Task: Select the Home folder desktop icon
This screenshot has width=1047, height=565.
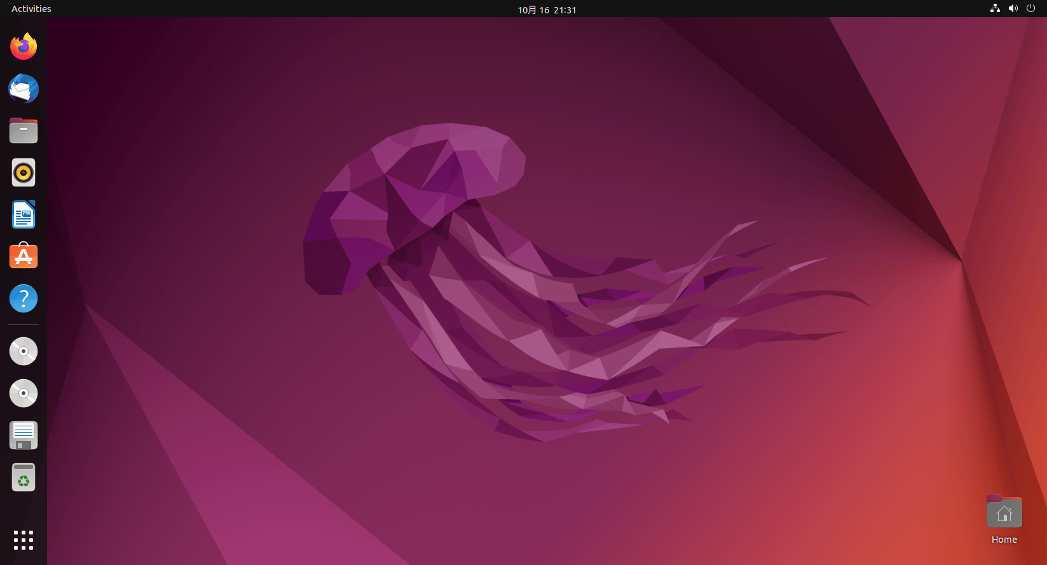Action: tap(1004, 512)
